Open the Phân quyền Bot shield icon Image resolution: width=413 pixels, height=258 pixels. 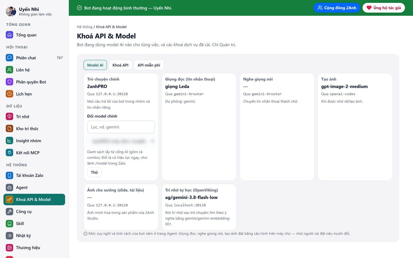tap(10, 82)
